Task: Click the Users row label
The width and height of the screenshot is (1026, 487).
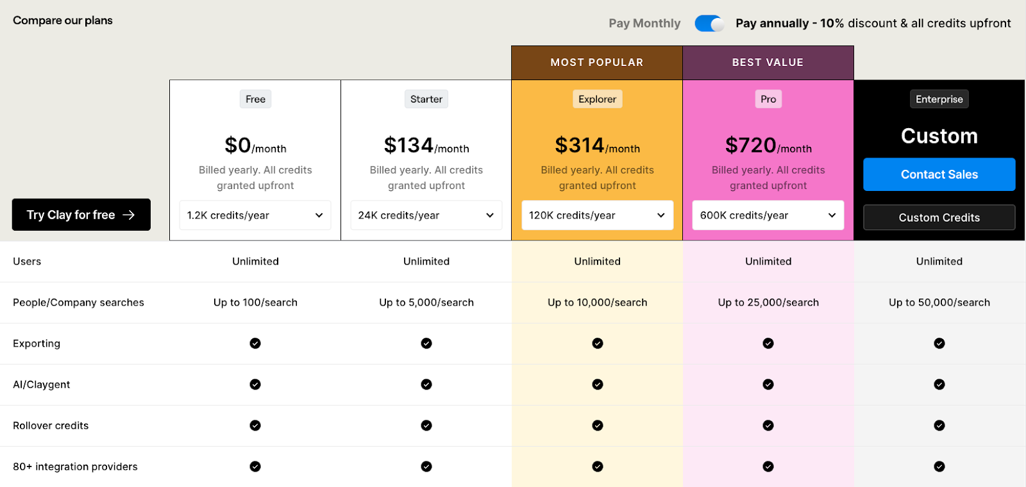Action: [27, 261]
